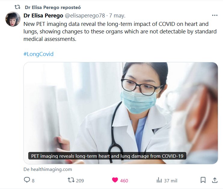Click the 460 likes count
The height and width of the screenshot is (189, 223).
click(x=124, y=181)
